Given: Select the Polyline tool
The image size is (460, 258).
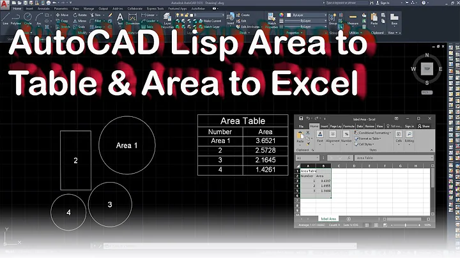Looking at the screenshot, I should (16, 19).
